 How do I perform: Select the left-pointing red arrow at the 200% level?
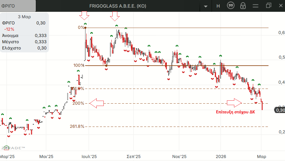[x=97, y=103]
